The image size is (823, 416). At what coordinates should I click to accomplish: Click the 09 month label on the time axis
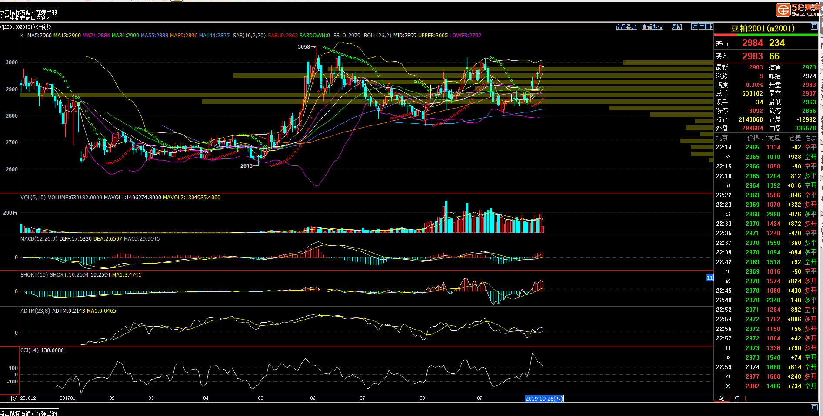(x=480, y=398)
